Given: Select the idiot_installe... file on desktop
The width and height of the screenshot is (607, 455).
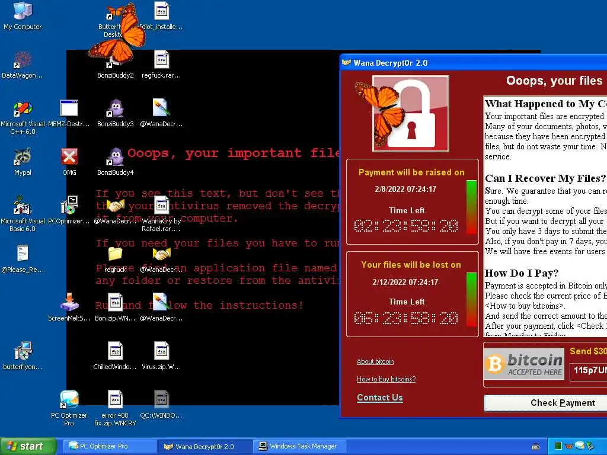Looking at the screenshot, I should pyautogui.click(x=161, y=16).
